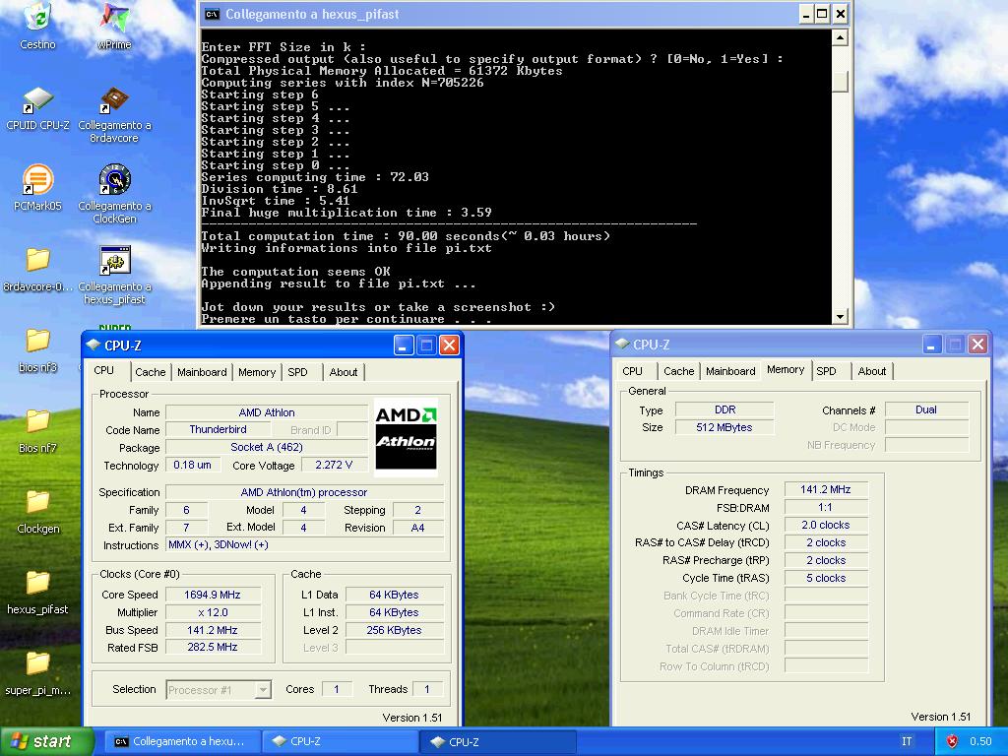Select Cache tab in left CPU-Z window
Image resolution: width=1008 pixels, height=756 pixels.
[x=151, y=372]
